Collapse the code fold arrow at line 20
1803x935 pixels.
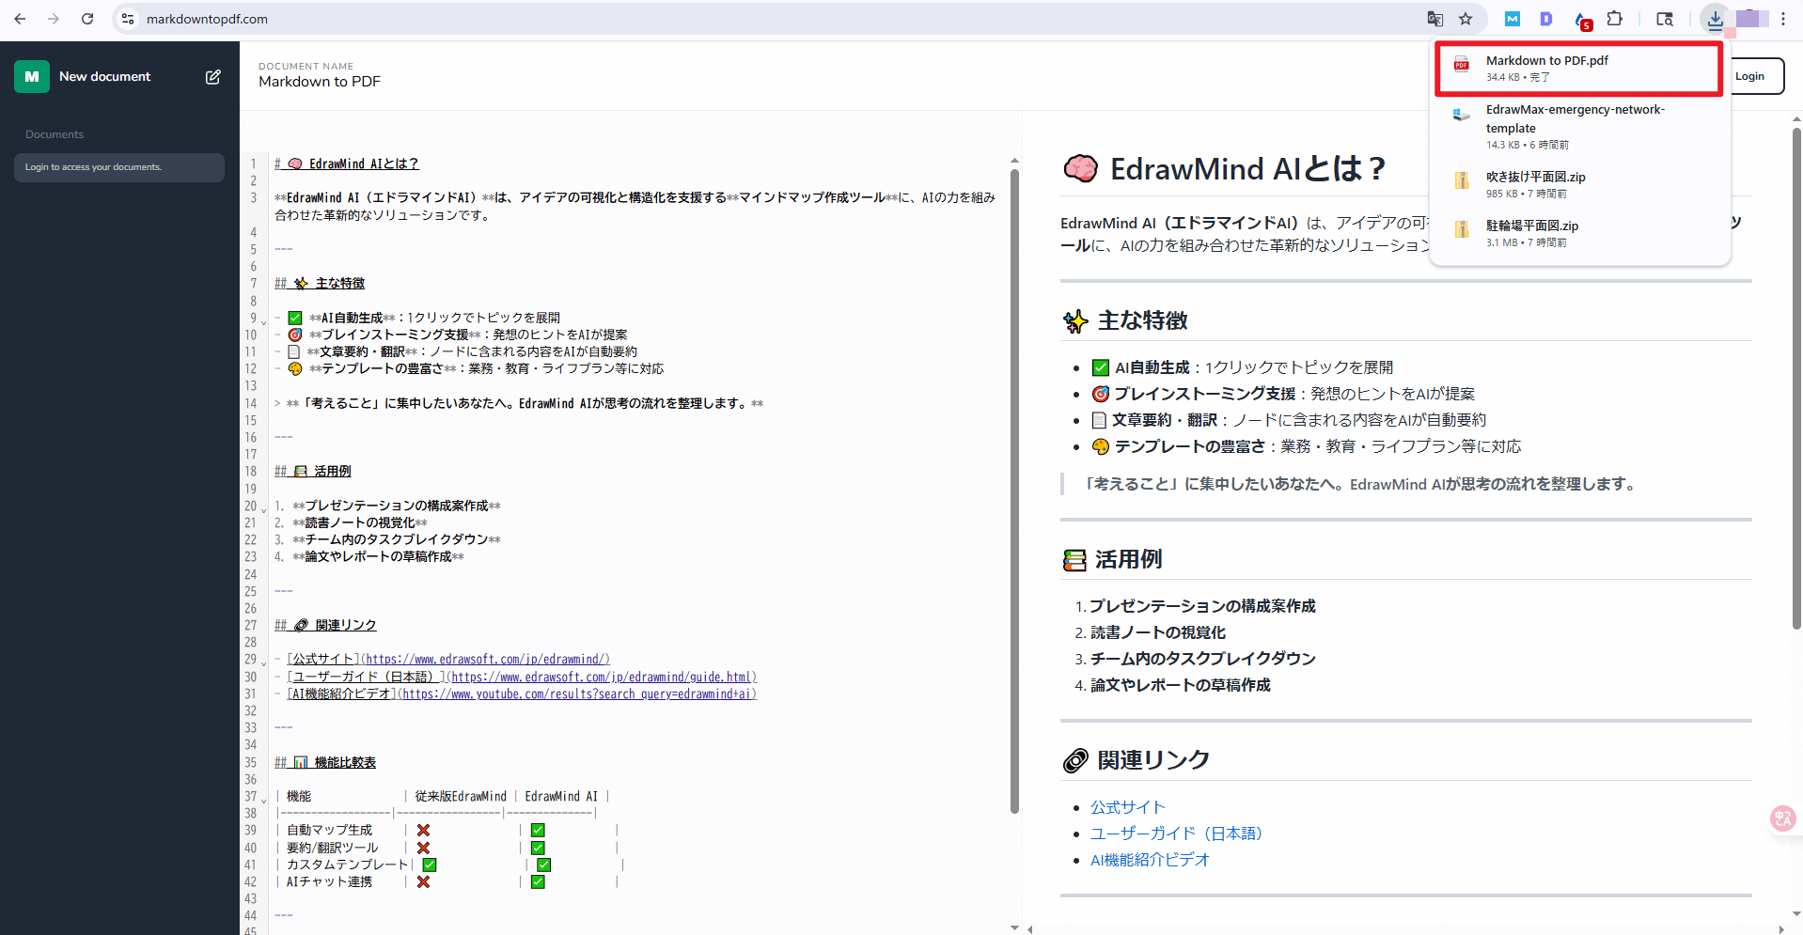point(263,509)
